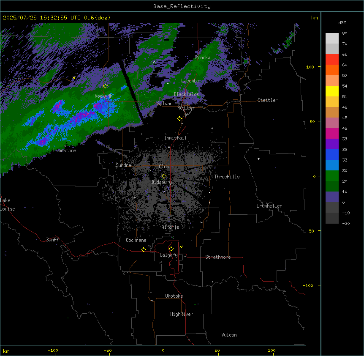The height and width of the screenshot is (356, 364).
Task: Select the yellow diamond marker above Didsbury
Action: tap(164, 176)
